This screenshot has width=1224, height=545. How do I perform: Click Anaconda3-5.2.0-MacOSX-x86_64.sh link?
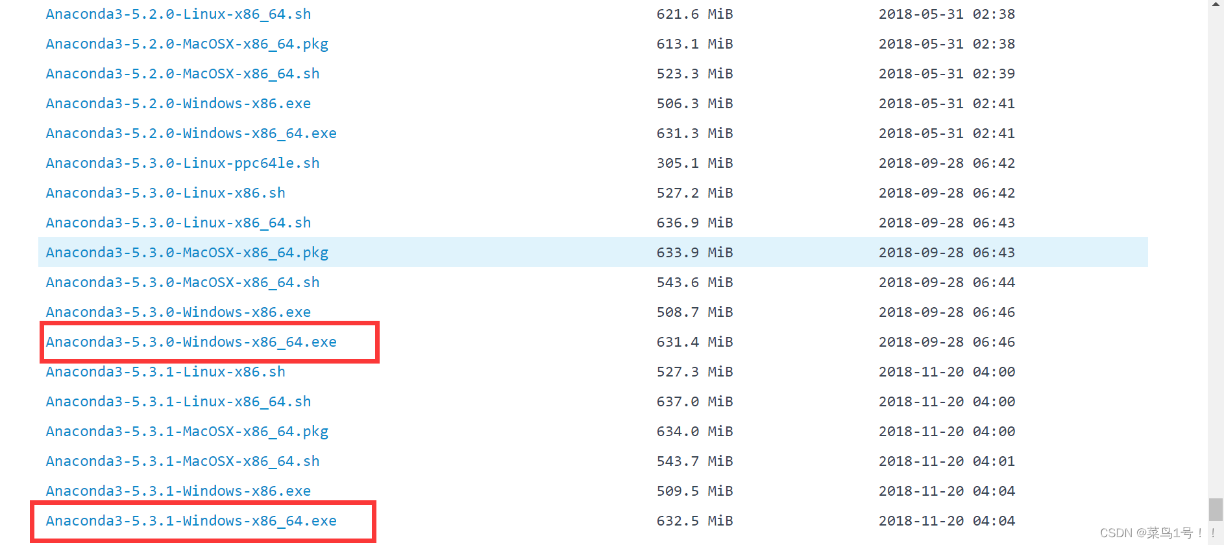pyautogui.click(x=182, y=74)
